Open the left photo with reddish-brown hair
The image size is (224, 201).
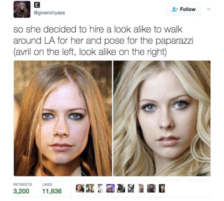[63, 118]
